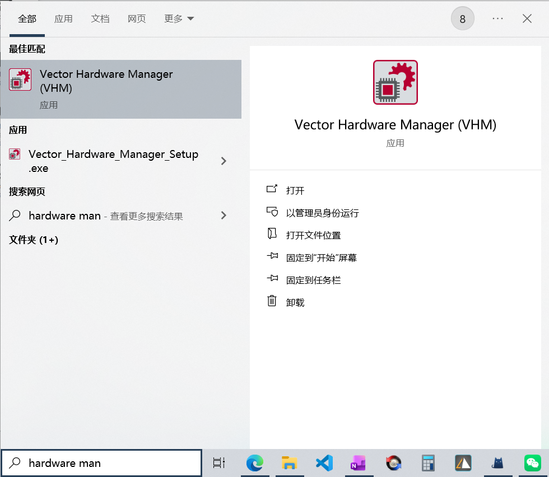Screen dimensions: 549x477
Task: Expand options for Vector_Hardware_Manager_Setup.exe with the chevron
Action: [x=224, y=161]
